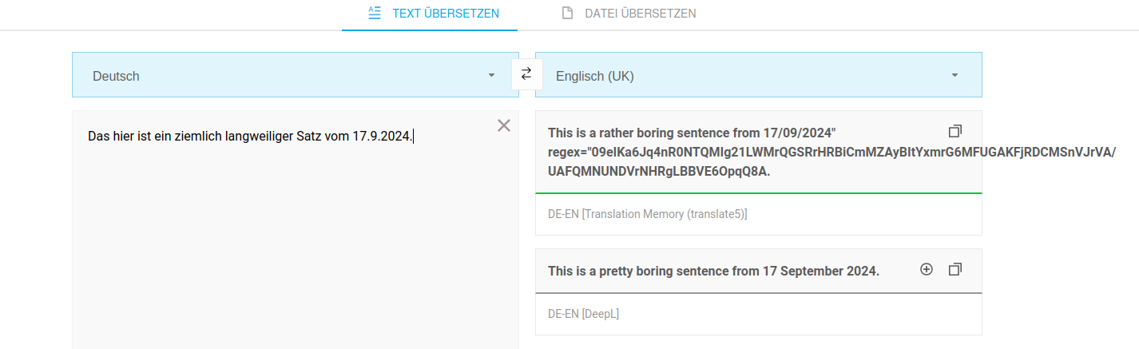This screenshot has height=349, width=1139.
Task: Swap the source and target languages
Action: click(x=526, y=74)
